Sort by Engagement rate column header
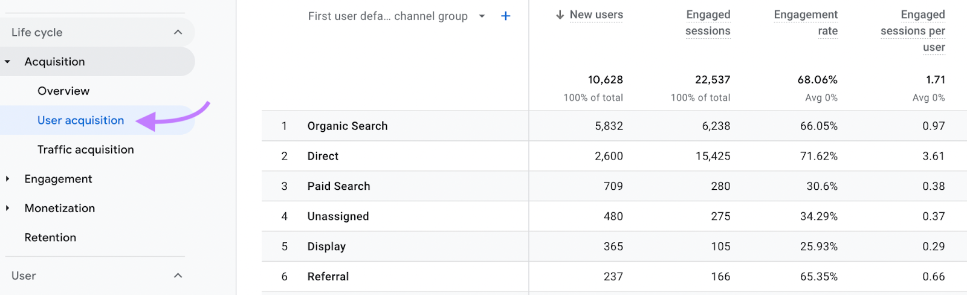967x295 pixels. [806, 23]
